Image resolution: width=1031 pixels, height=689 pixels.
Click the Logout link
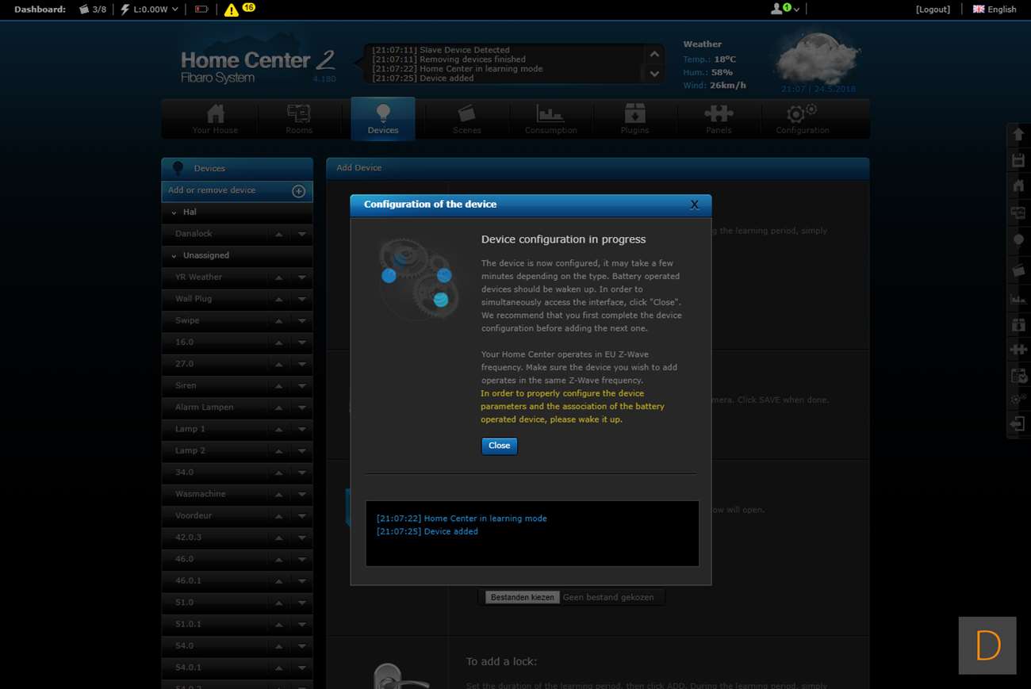(x=933, y=10)
